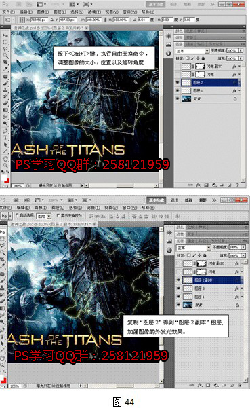The width and height of the screenshot is (250, 408).
Task: Open the 滤镜(T) menu in upper window
Action: [94, 12]
